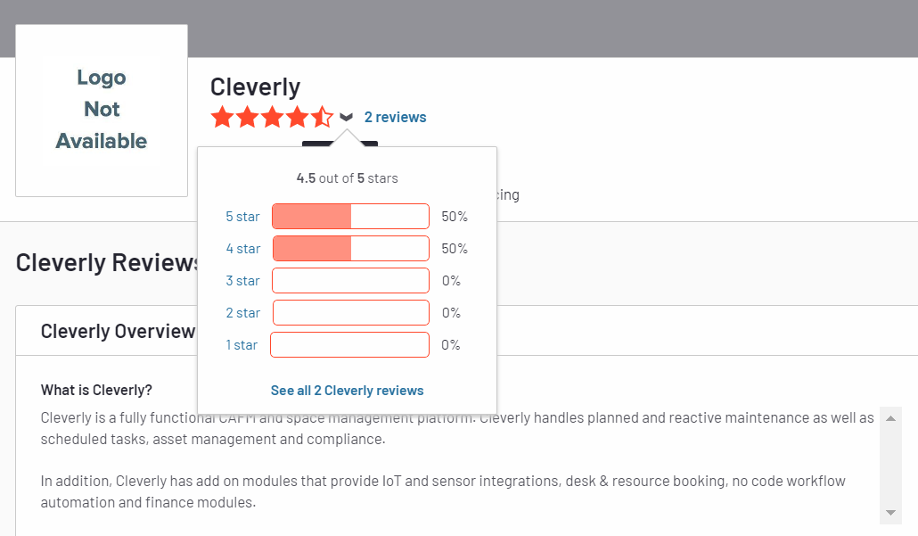Click the third red star icon
Screen dimensions: 918x536
(272, 116)
